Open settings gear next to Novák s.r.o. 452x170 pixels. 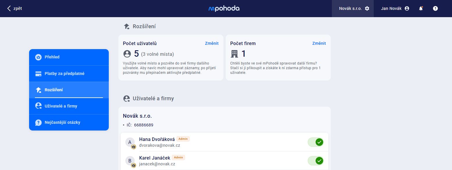point(367,8)
